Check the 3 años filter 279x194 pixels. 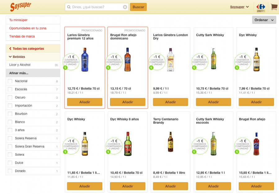(10, 130)
